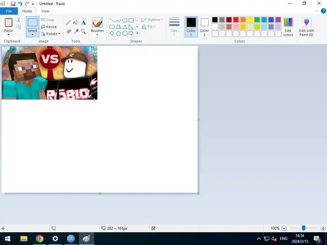
Task: Click canvas right-edge resize handle
Action: [198, 119]
